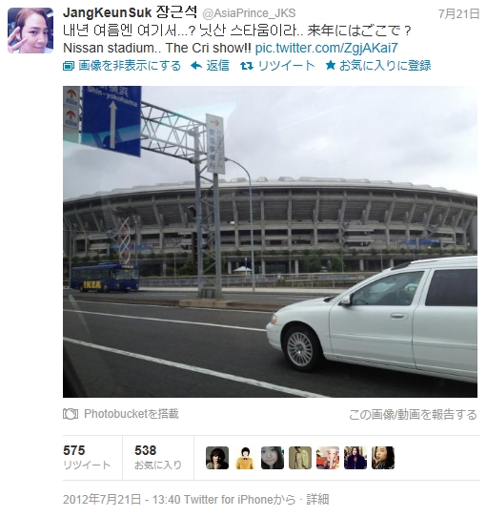Click the 7月21日 timestamp at top right

coord(458,14)
